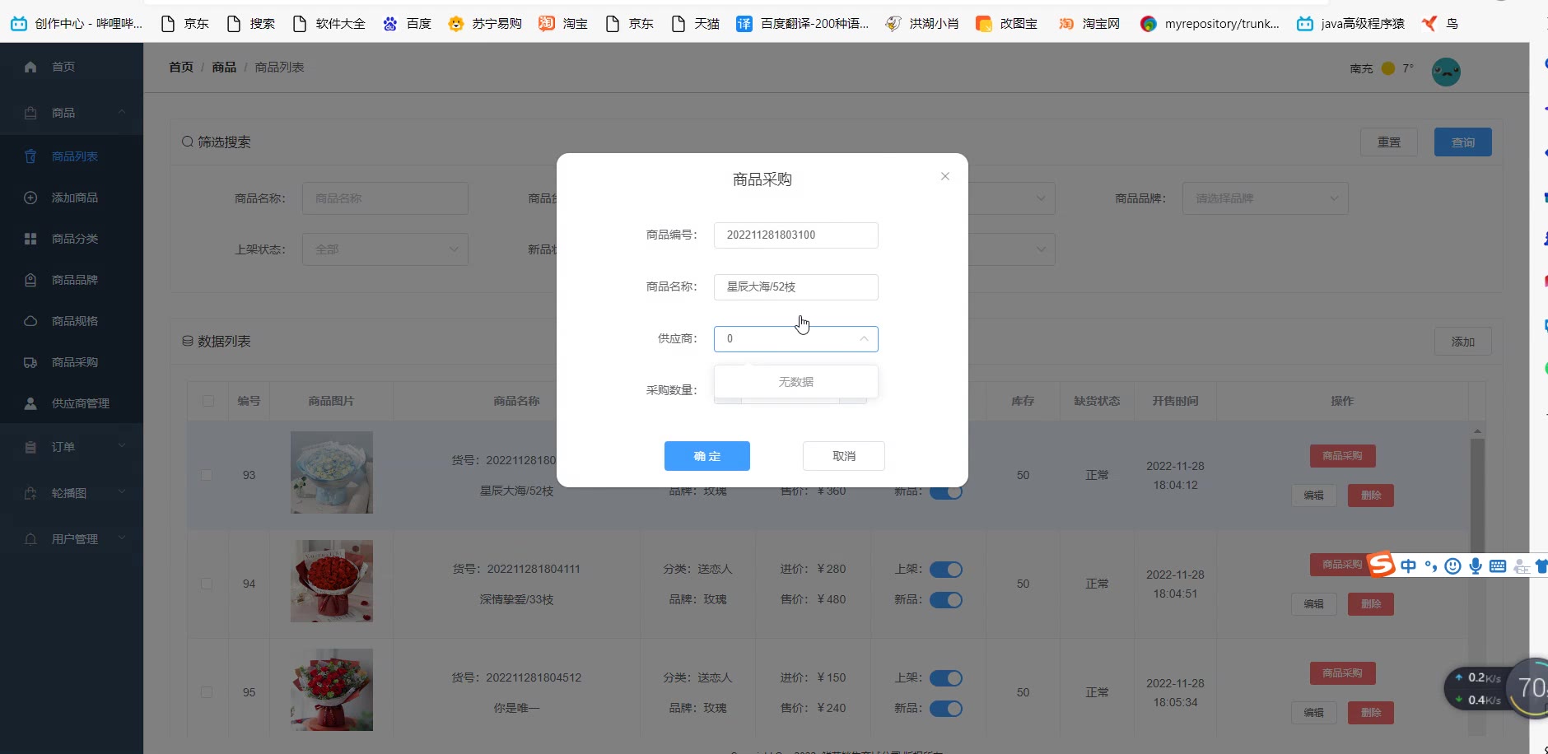Toggle the 新品 switch for row 95
The image size is (1548, 754).
coord(946,709)
